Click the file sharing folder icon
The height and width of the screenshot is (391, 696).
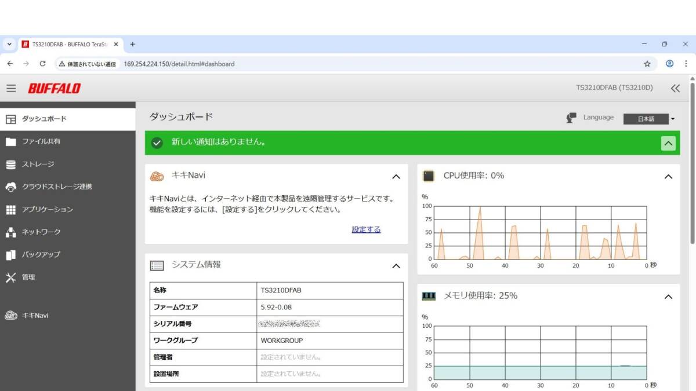tap(10, 141)
